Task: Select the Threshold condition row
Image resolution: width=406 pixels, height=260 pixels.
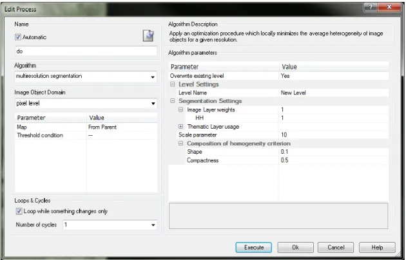Action: [x=86, y=135]
